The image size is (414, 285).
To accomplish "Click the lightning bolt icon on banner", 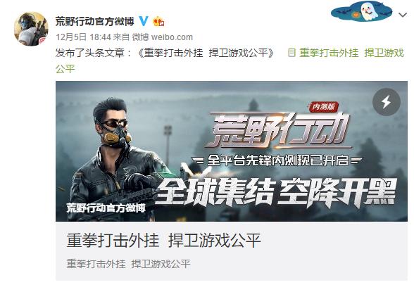I will pos(387,102).
